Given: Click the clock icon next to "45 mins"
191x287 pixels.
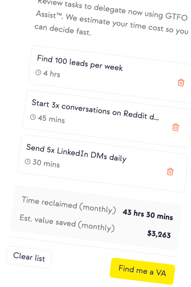Looking at the screenshot, I should pyautogui.click(x=33, y=117).
